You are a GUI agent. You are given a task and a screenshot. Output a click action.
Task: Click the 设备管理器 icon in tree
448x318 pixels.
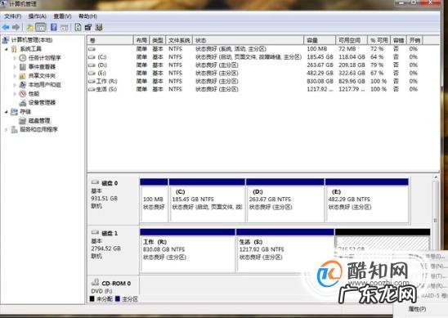point(23,102)
